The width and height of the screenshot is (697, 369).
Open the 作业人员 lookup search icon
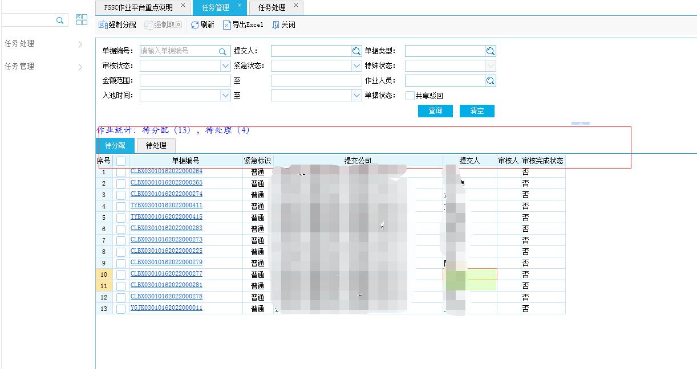491,81
